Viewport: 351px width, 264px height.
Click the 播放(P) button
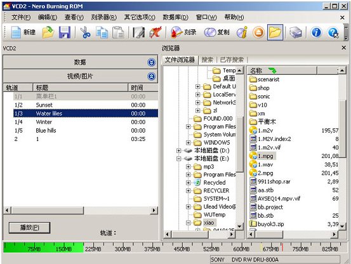pos(30,228)
